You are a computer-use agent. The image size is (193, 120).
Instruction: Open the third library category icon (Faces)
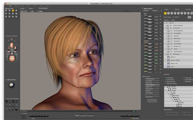point(172,13)
